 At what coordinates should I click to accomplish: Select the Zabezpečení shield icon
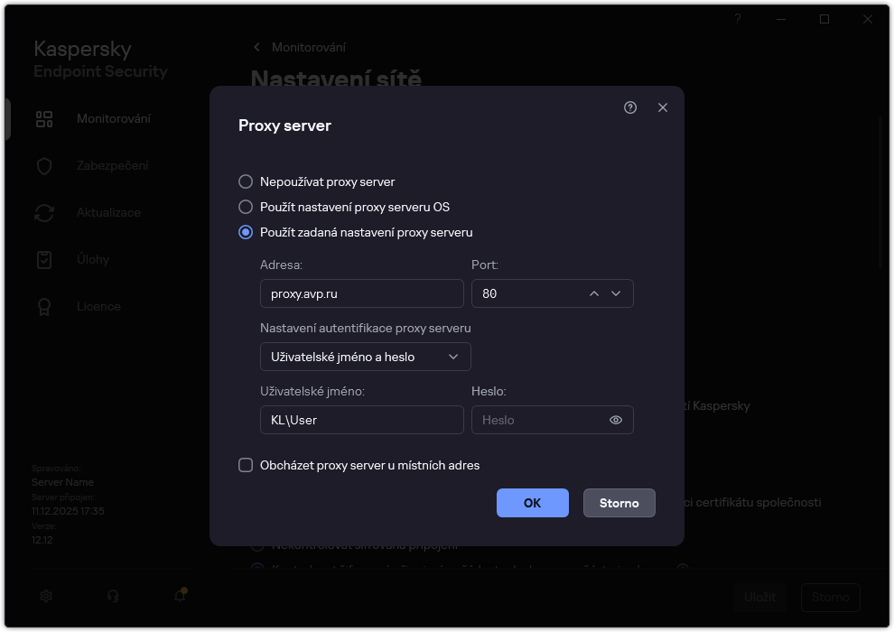pyautogui.click(x=44, y=165)
